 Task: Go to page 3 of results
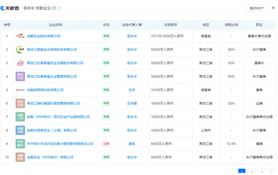pos(261,172)
